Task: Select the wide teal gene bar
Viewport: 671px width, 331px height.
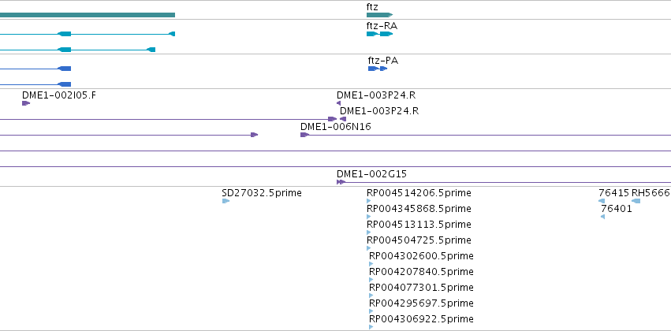Action: (x=88, y=15)
